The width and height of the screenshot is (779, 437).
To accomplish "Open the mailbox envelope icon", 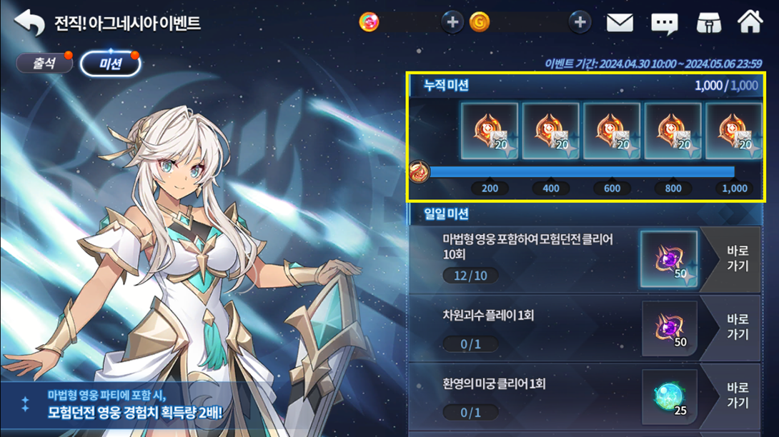I will [620, 23].
